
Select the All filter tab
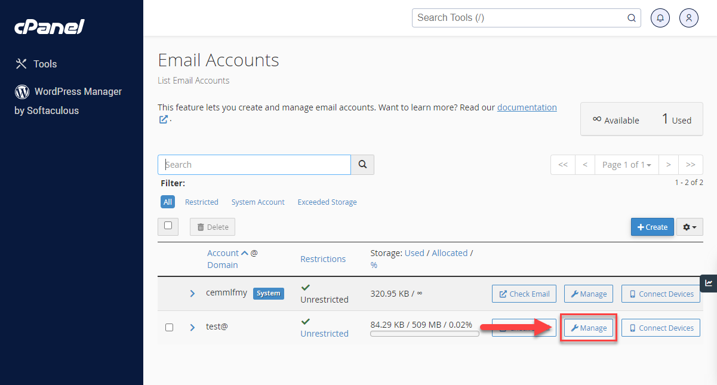[x=167, y=202]
